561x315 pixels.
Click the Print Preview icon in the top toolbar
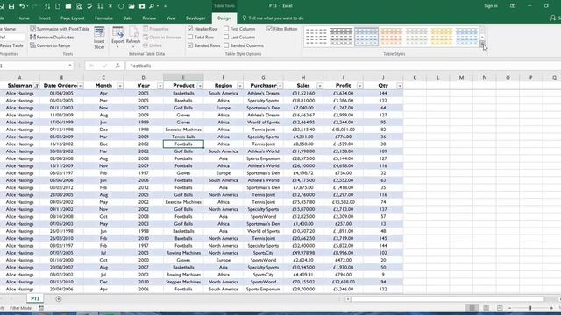[79, 6]
